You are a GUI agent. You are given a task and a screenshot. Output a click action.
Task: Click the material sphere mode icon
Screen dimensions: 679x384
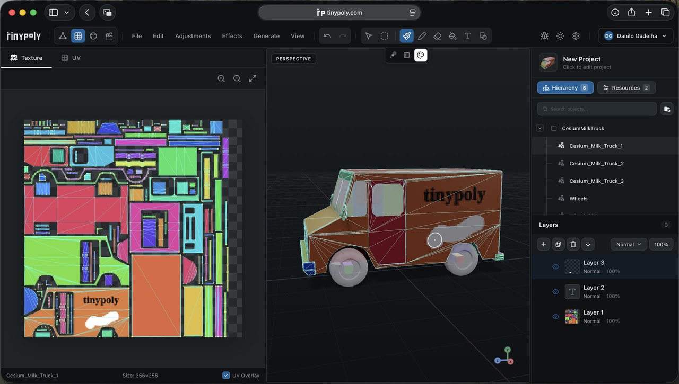(93, 36)
